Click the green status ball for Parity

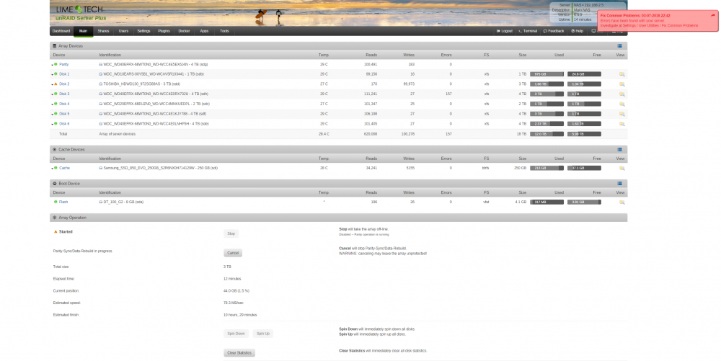point(56,64)
